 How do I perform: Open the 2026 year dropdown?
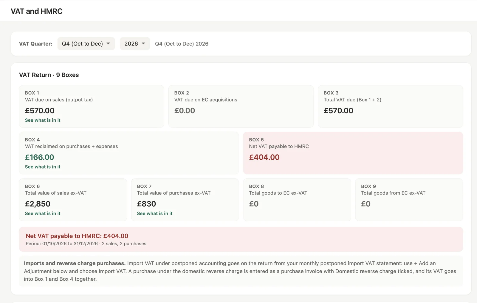[x=135, y=44]
